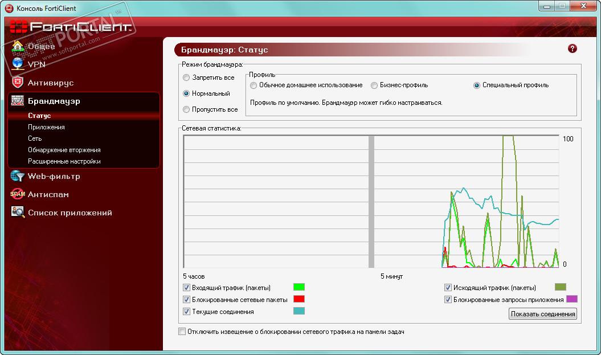The height and width of the screenshot is (355, 601).
Task: Toggle Входящий трафик (пакеты) checkbox
Action: pos(186,288)
